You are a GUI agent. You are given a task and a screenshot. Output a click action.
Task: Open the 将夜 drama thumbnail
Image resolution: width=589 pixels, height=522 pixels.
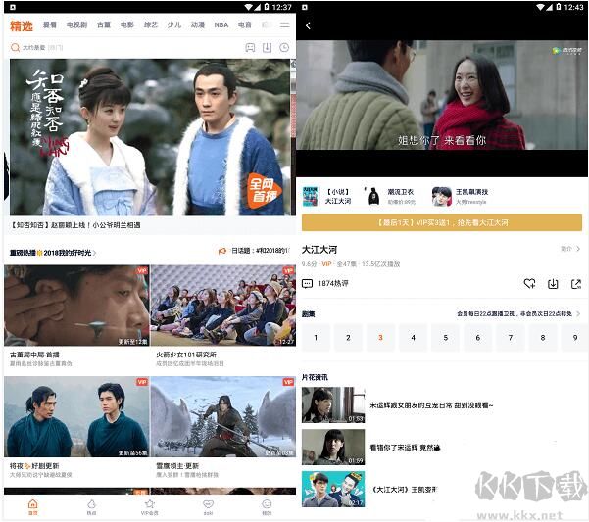coord(76,416)
